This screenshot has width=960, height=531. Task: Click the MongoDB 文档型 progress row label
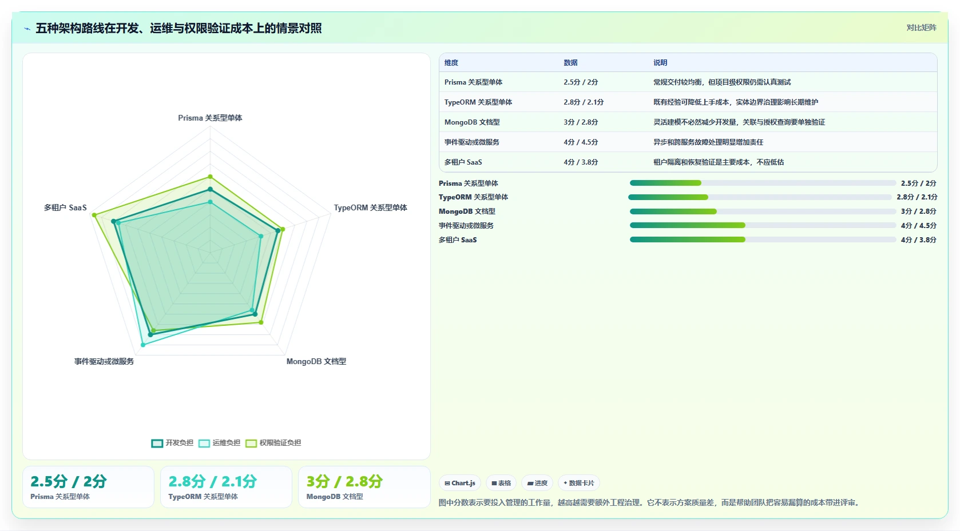coord(467,211)
